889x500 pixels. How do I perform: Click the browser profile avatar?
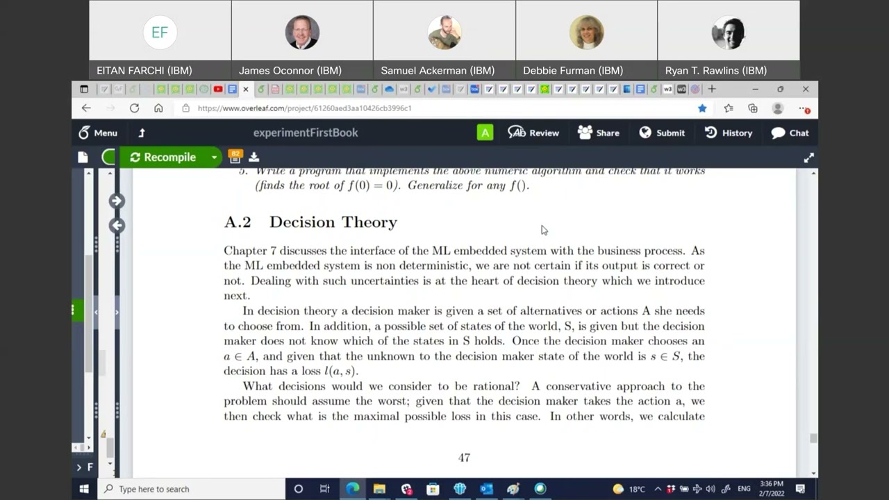click(x=778, y=108)
